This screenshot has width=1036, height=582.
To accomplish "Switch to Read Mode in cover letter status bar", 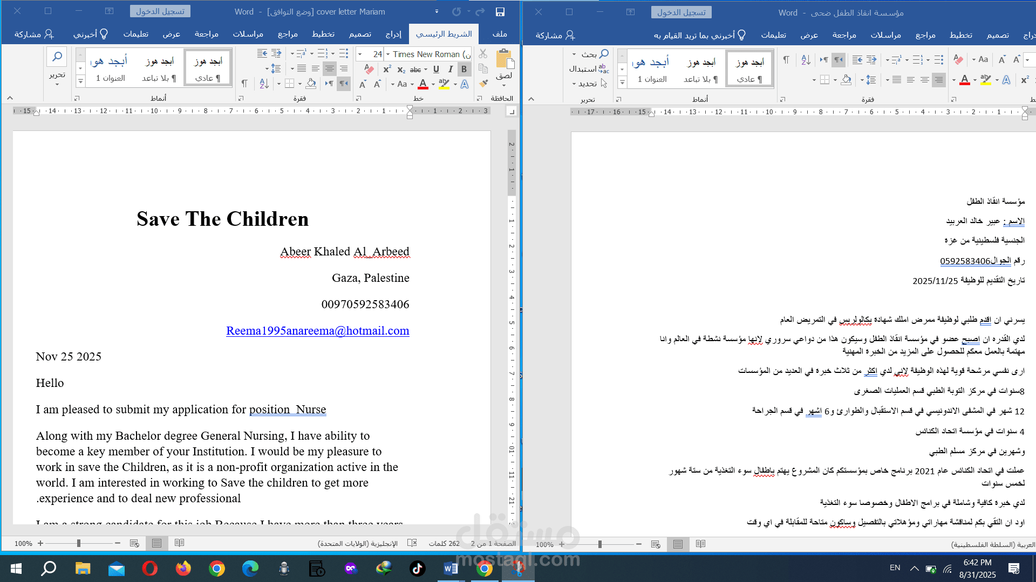I will click(180, 543).
